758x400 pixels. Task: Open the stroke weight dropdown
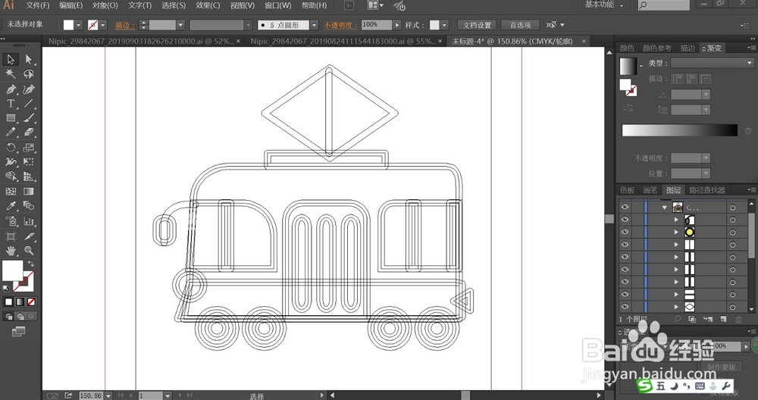(x=180, y=25)
